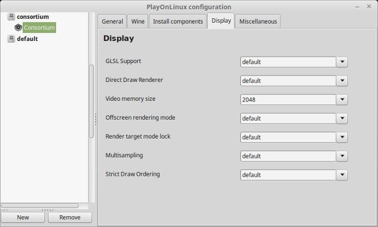This screenshot has height=227, width=378.
Task: Open the Strict Draw Ordering dropdown arrow
Action: (342, 175)
